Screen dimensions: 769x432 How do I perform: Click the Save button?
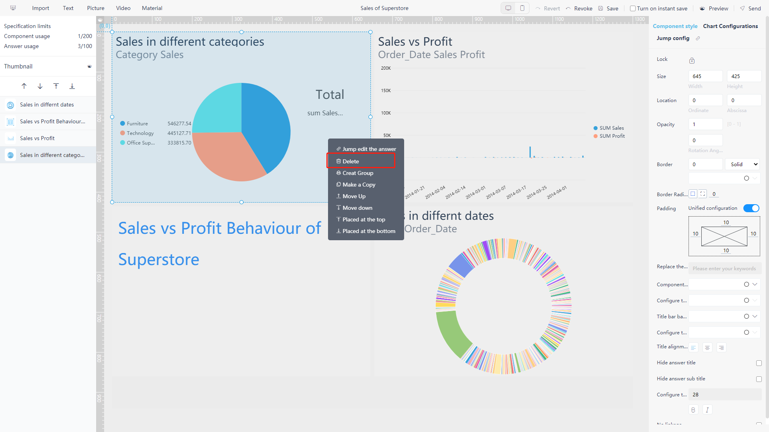(x=608, y=8)
